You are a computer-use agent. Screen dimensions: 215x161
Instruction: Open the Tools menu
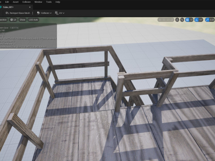point(49,2)
